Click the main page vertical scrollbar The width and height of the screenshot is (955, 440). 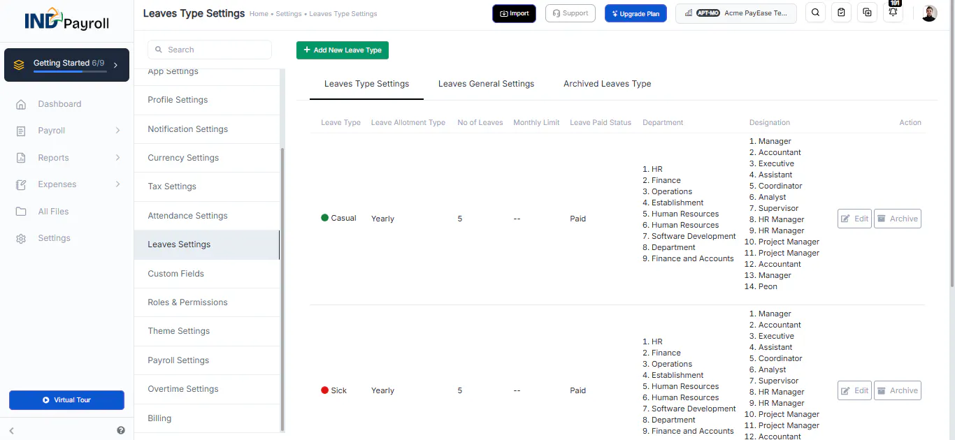click(952, 143)
